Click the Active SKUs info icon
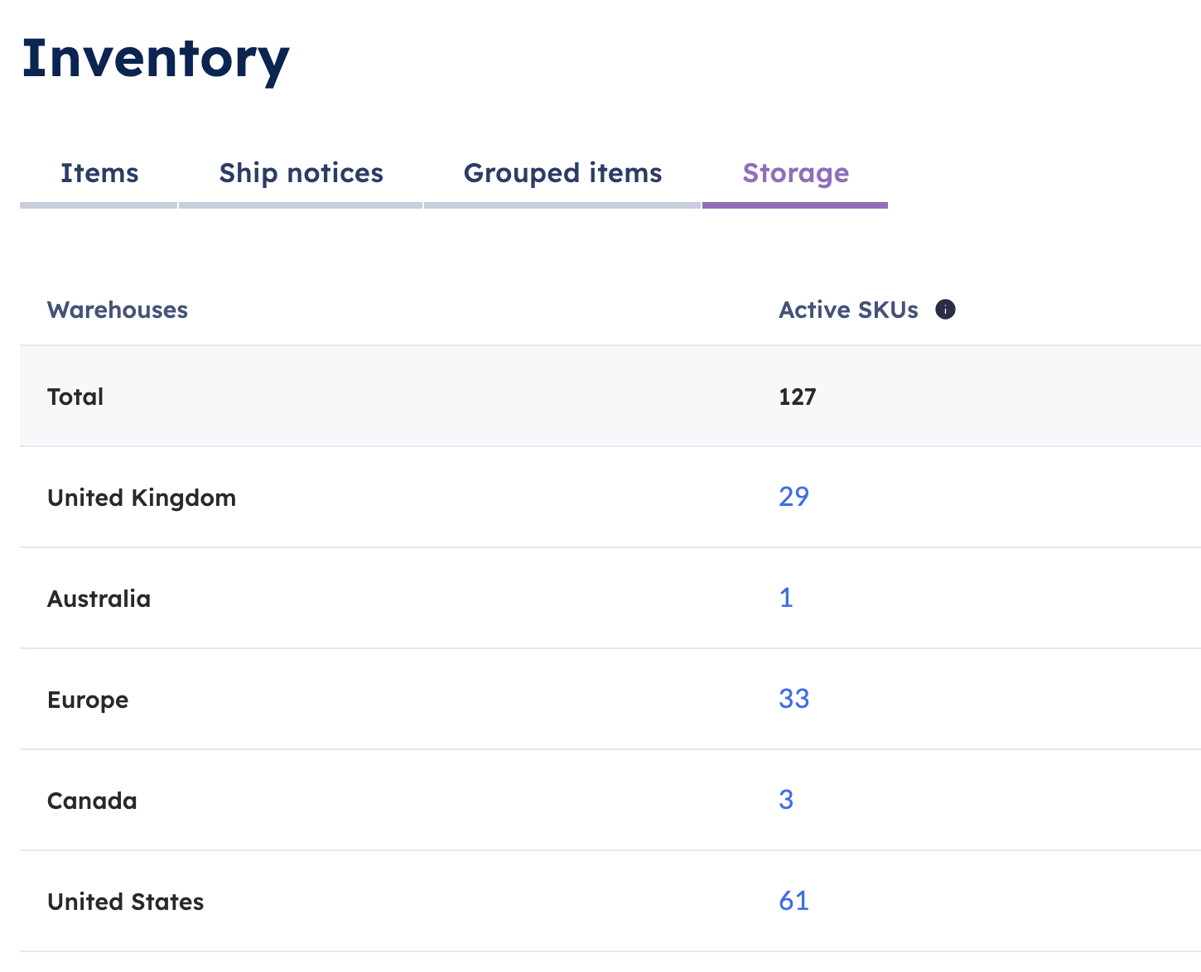 (x=945, y=310)
